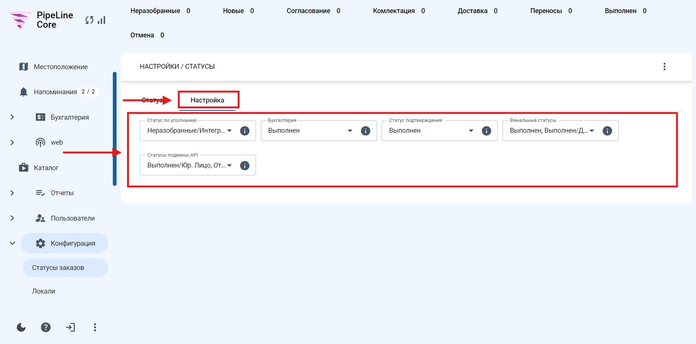This screenshot has width=696, height=344.
Task: Click the Местоположение map icon
Action: click(x=24, y=67)
